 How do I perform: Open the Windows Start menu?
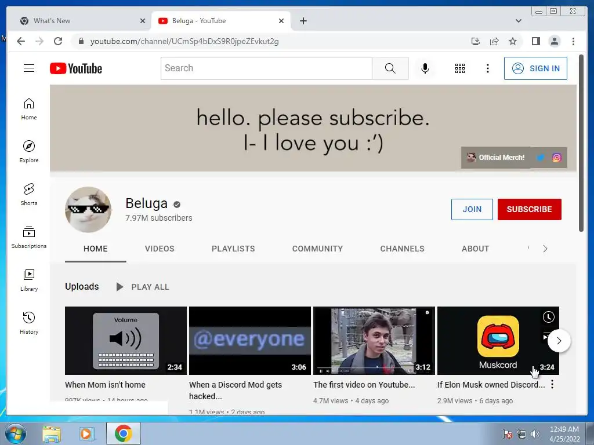(16, 433)
